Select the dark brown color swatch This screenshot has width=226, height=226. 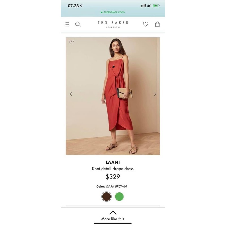pos(107,197)
